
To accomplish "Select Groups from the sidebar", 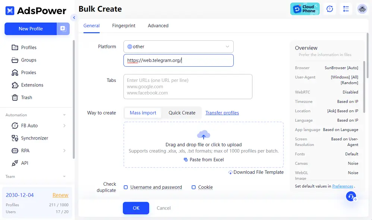I will coord(29,60).
